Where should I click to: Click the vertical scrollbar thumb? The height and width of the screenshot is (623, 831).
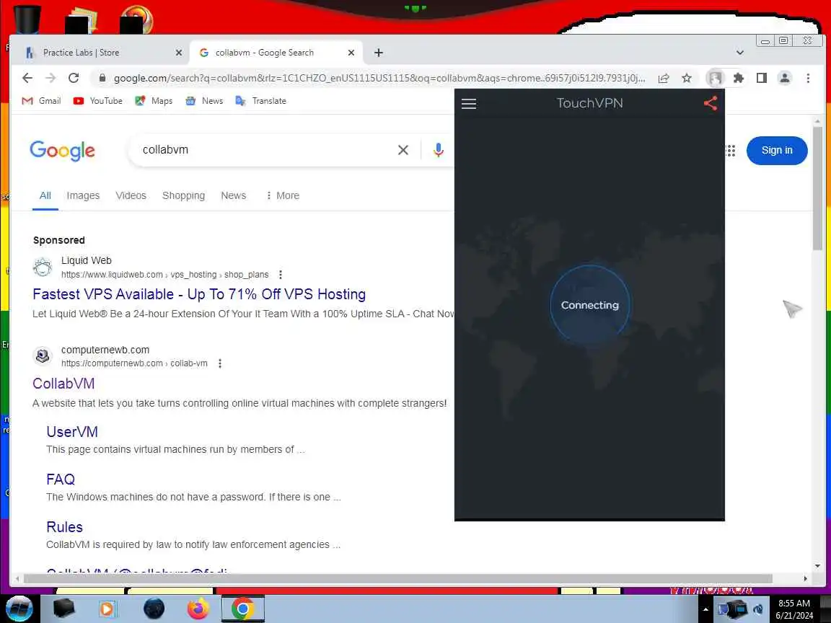pos(817,187)
